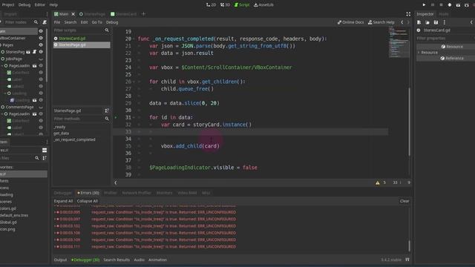475x267 pixels.
Task: Select StoriesPage.gd in script list
Action: click(82, 44)
